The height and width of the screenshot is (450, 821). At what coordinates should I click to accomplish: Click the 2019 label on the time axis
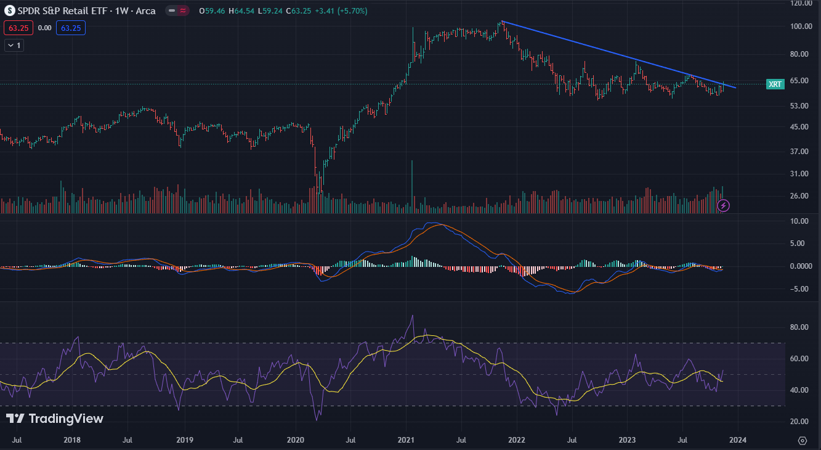[185, 440]
